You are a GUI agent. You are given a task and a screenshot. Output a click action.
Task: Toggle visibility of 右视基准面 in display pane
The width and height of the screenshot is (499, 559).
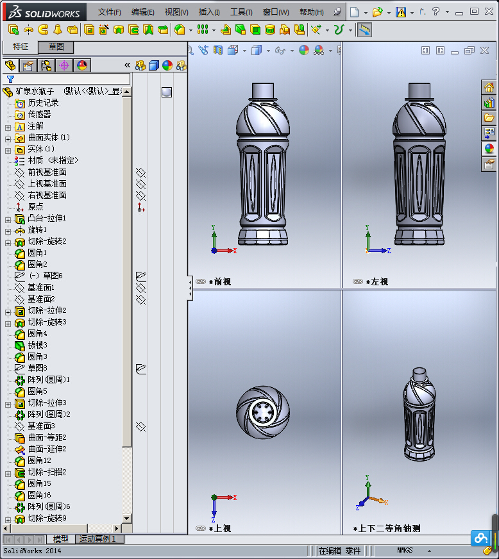point(141,196)
